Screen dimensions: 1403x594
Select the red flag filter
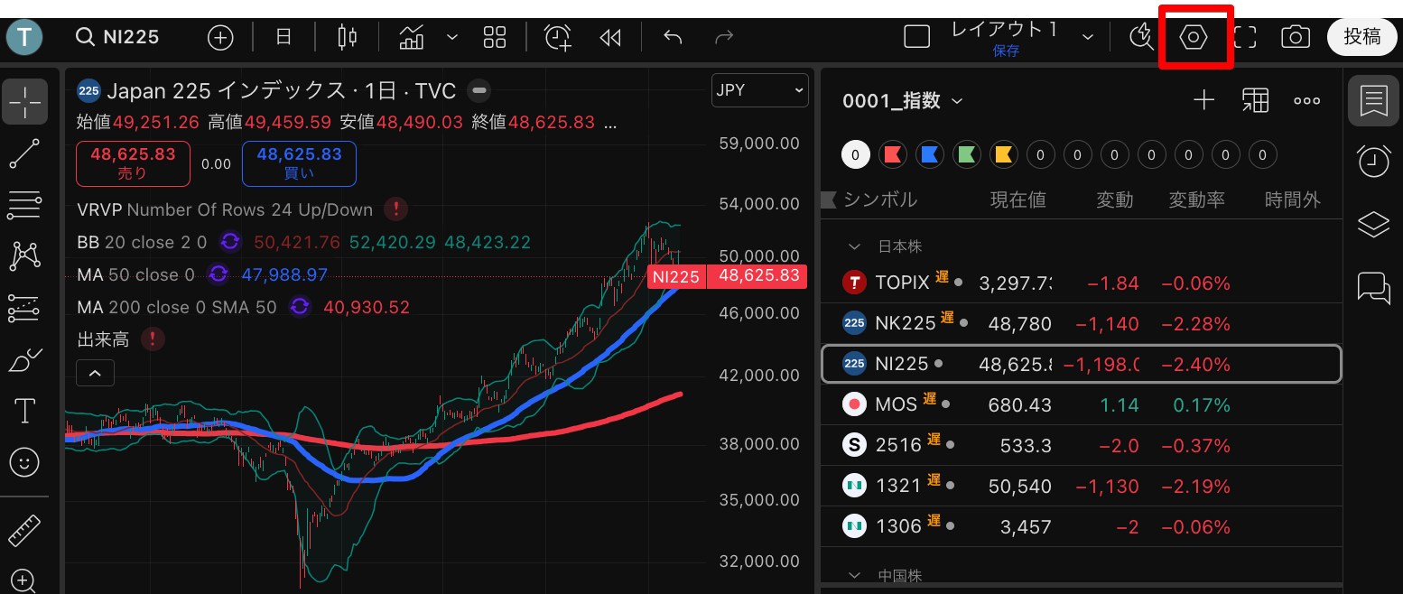pos(892,154)
